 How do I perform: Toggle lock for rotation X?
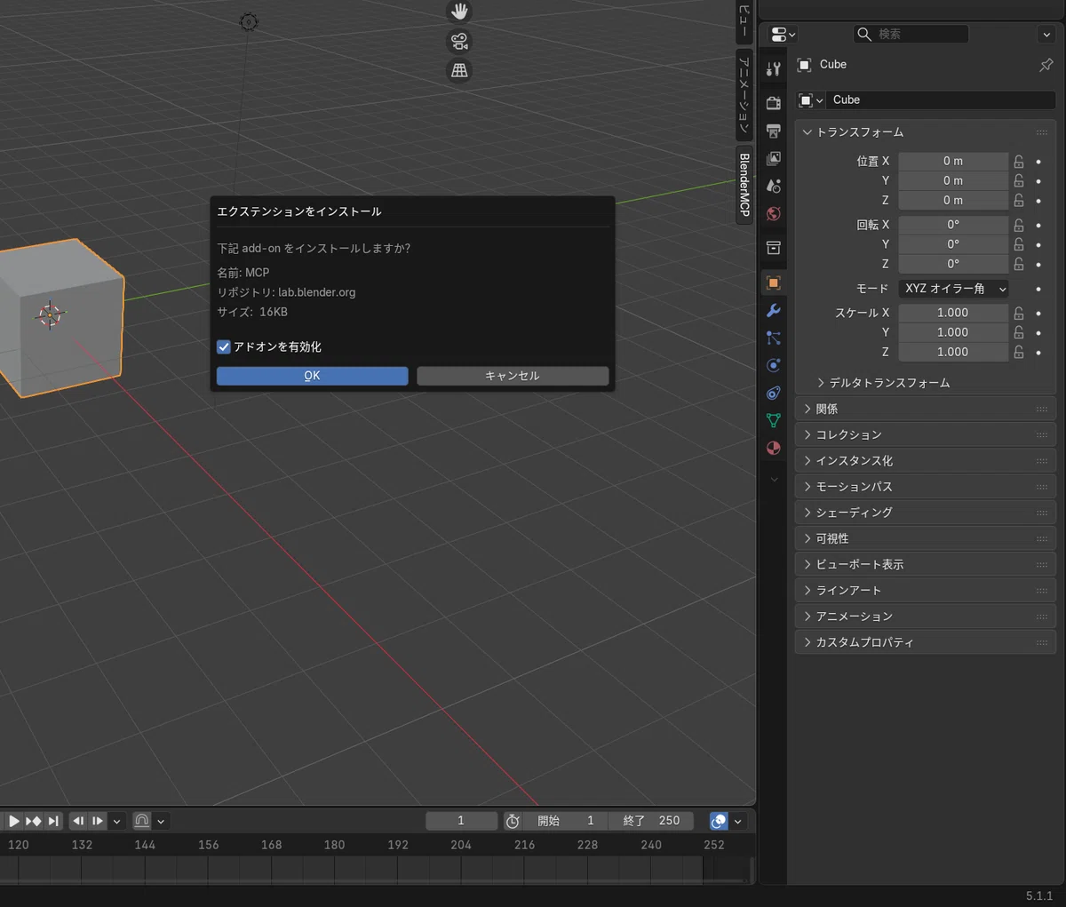click(1019, 225)
